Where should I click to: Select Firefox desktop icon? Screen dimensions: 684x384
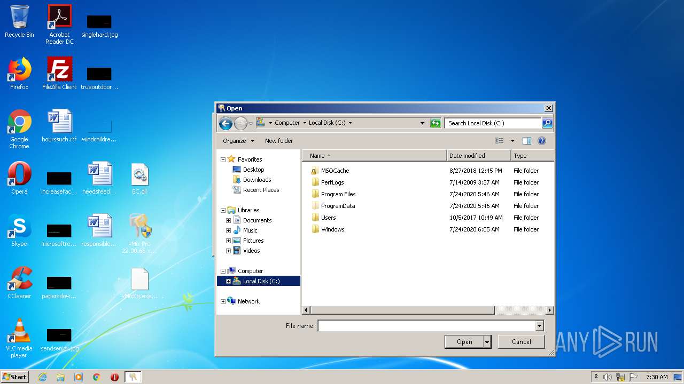[19, 74]
